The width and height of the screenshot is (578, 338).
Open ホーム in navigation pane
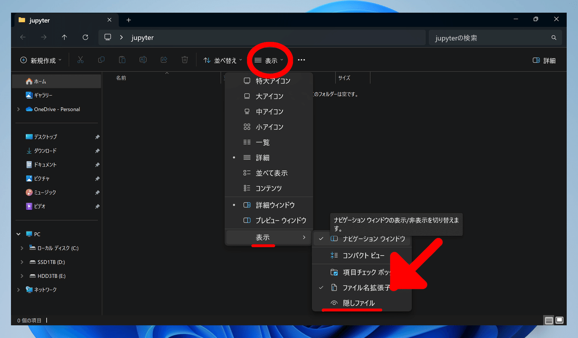[57, 81]
